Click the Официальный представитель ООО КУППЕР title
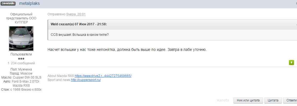The width and height of the screenshot is (297, 106). [x=21, y=18]
